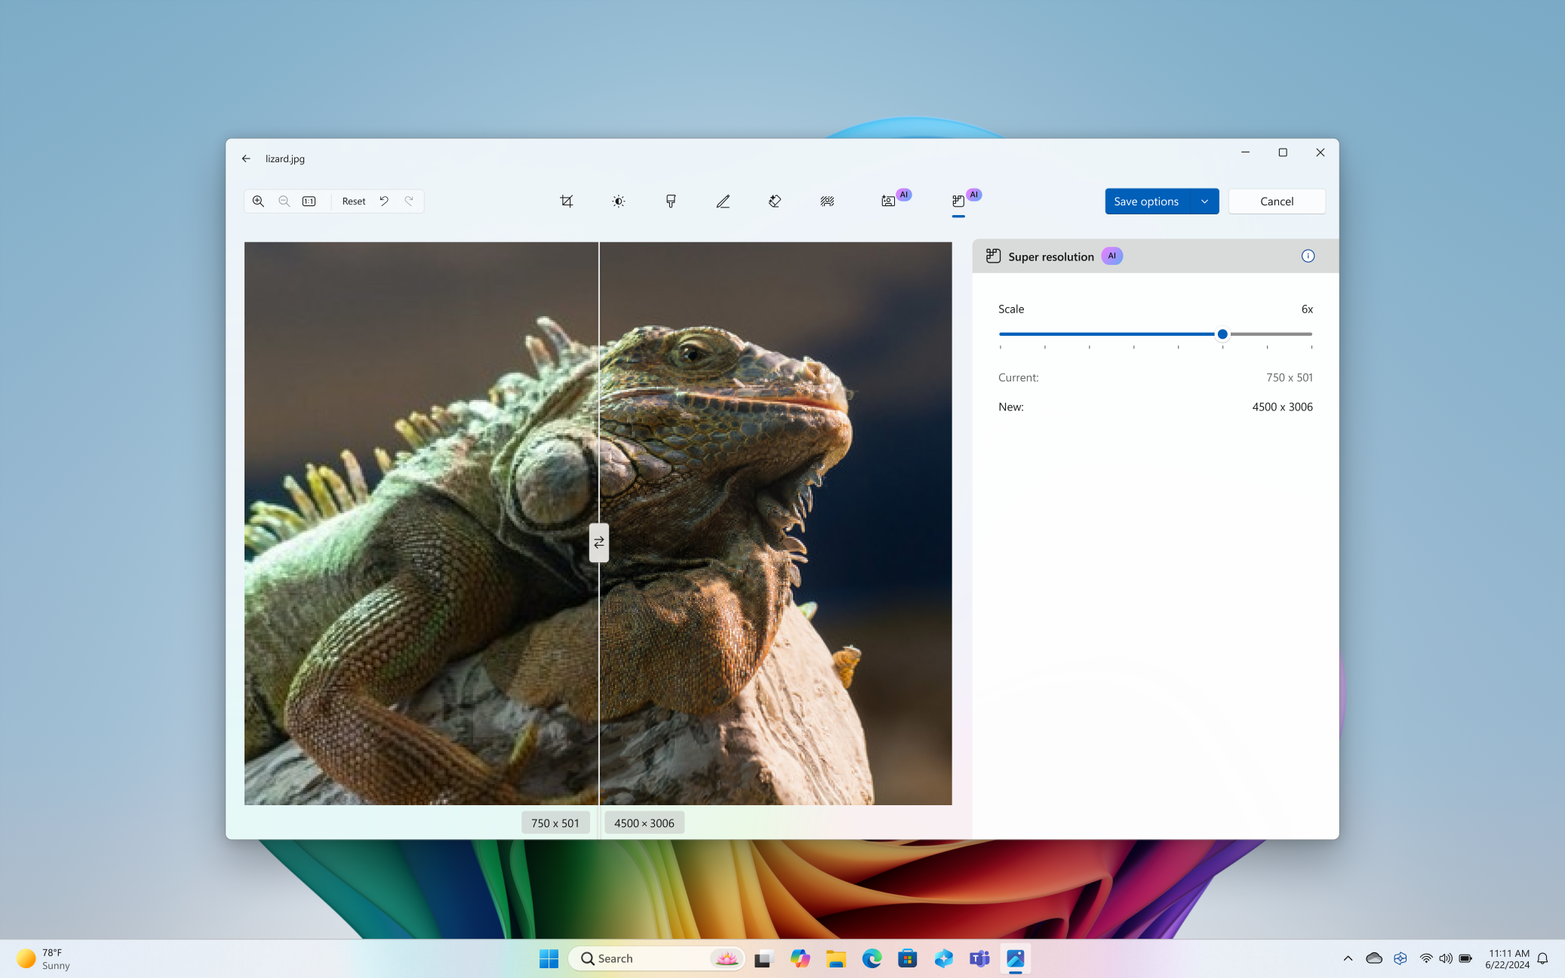
Task: Toggle the before/after comparison slider
Action: point(598,542)
